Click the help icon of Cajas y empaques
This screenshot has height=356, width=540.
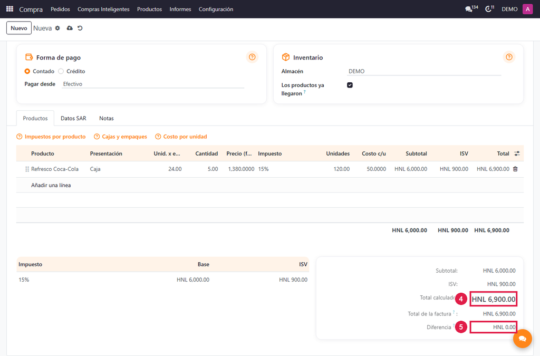pyautogui.click(x=97, y=137)
